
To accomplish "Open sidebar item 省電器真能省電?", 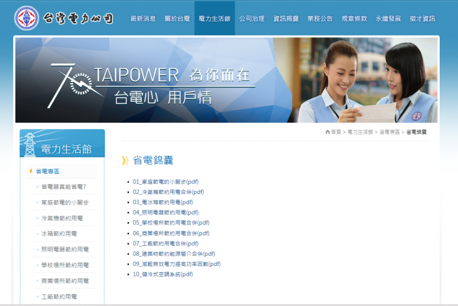I will click(64, 186).
